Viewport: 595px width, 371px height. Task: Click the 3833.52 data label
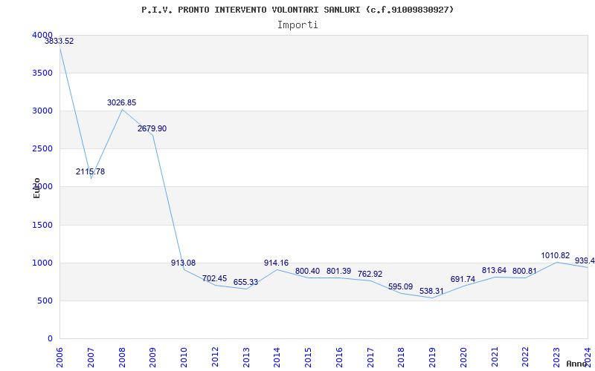59,42
